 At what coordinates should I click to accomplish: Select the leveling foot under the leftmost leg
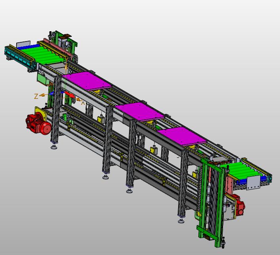[54, 147]
